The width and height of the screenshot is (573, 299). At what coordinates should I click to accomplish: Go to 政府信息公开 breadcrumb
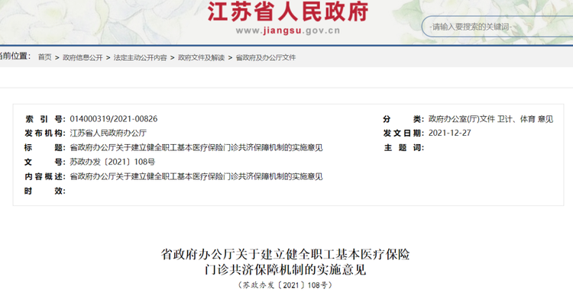pyautogui.click(x=83, y=58)
